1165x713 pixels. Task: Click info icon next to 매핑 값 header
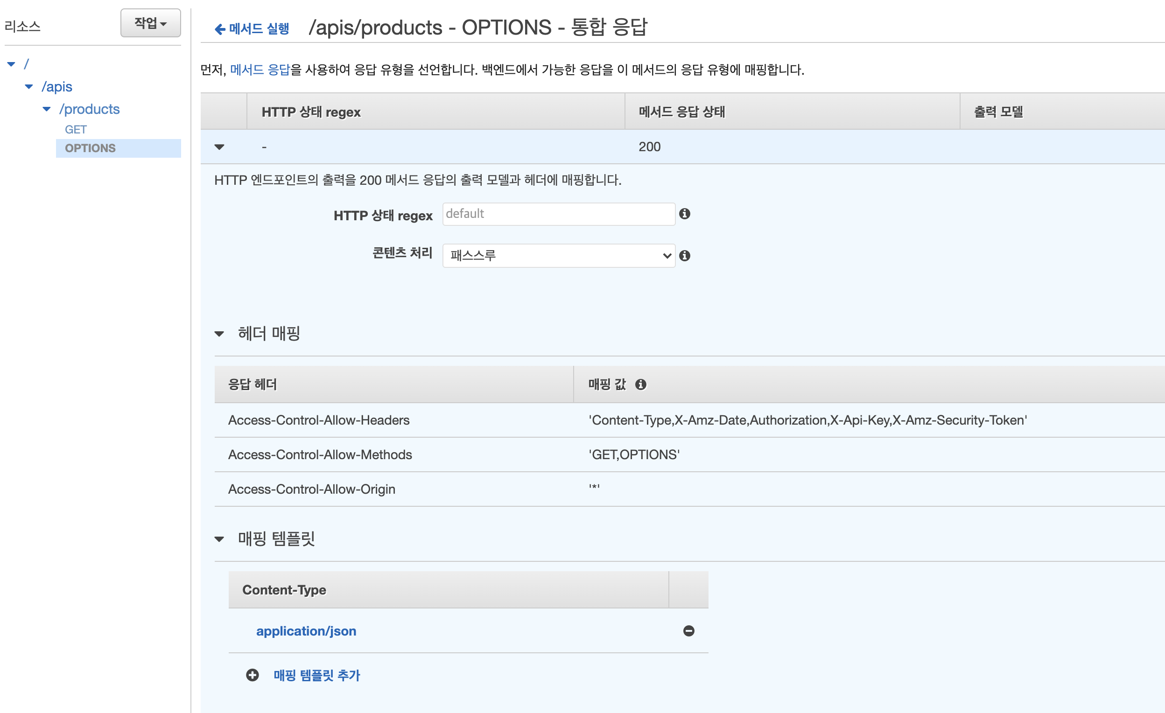point(640,384)
